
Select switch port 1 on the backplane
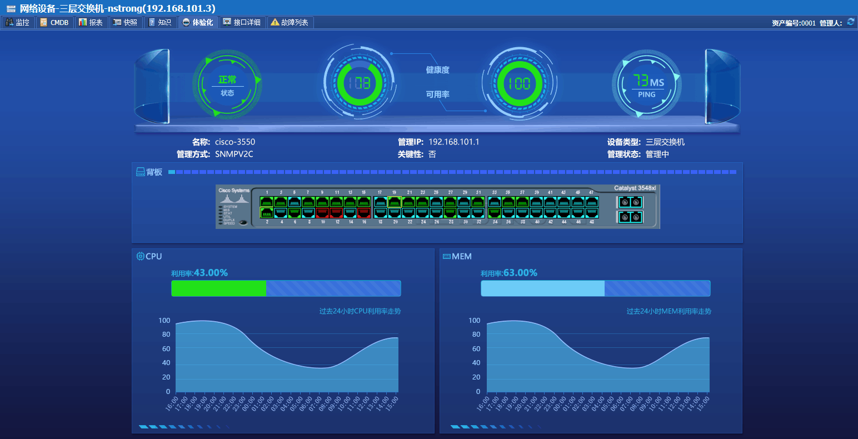pos(267,202)
